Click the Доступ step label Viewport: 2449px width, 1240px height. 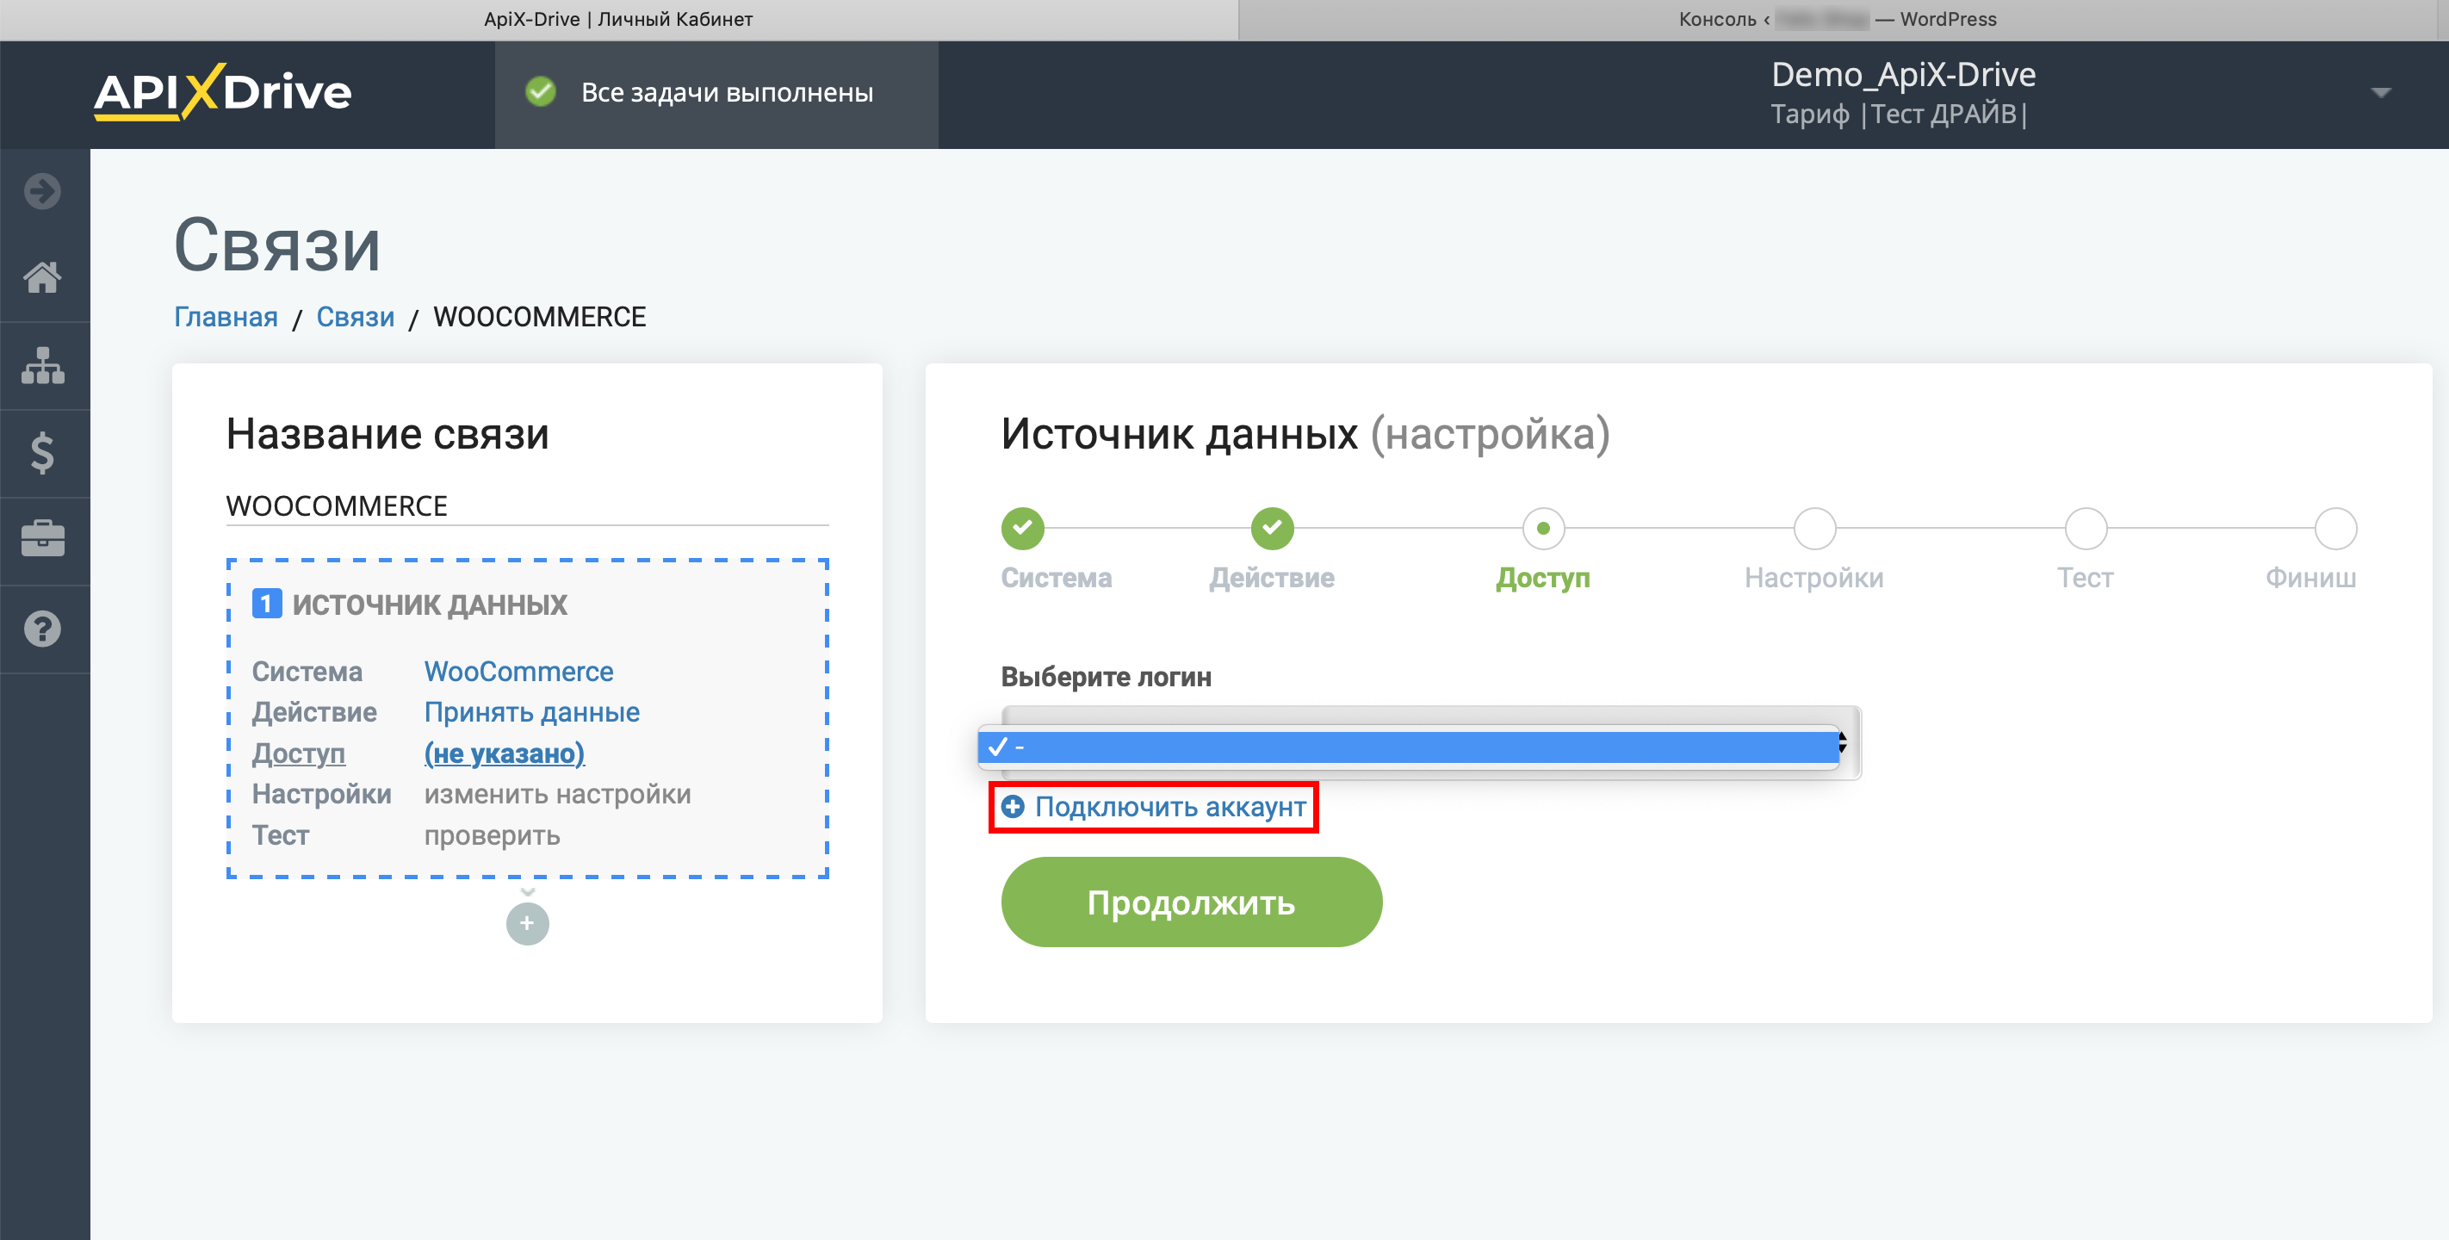[1543, 577]
